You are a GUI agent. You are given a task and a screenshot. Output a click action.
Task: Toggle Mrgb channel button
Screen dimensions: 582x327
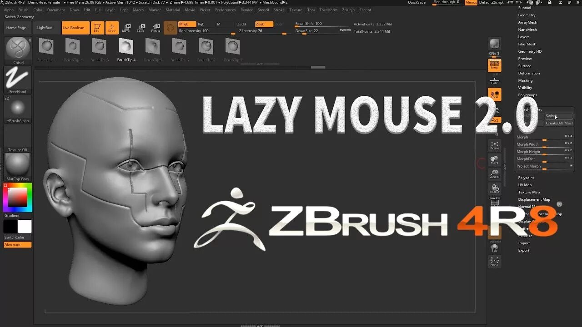click(x=187, y=24)
